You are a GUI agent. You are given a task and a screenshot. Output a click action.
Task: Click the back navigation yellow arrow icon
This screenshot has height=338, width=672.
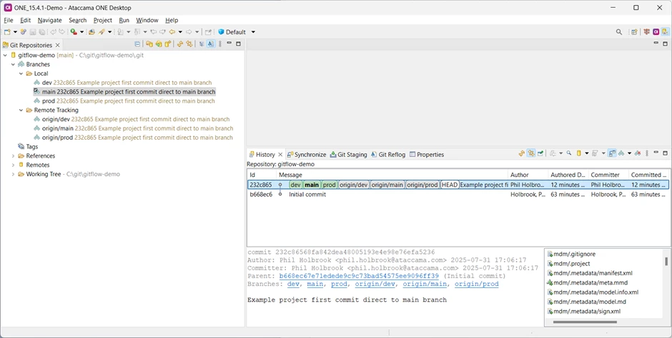pos(172,32)
